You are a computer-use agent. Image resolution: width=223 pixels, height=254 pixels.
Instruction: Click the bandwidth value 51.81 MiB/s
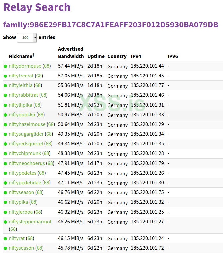click(x=71, y=105)
